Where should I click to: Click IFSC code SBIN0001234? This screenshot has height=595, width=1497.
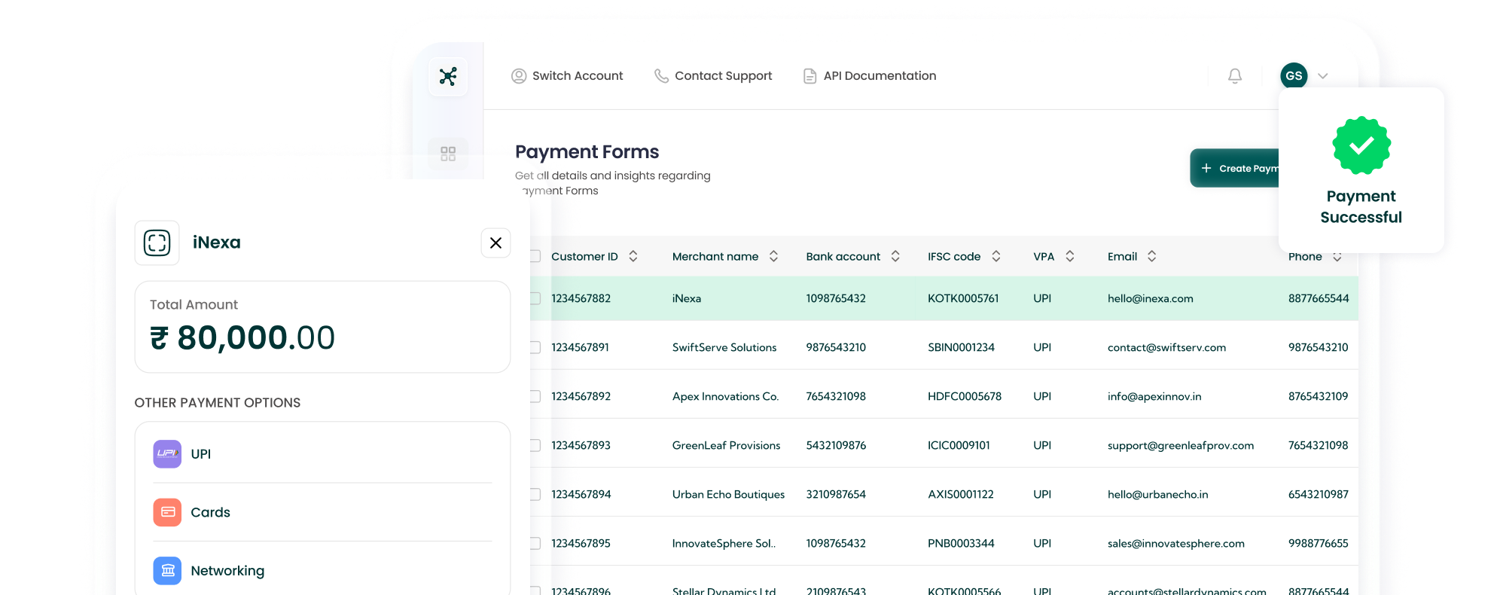[x=961, y=348]
